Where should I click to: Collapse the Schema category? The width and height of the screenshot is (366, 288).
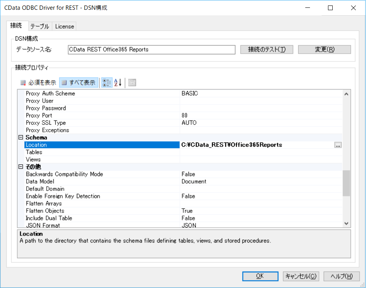[x=21, y=137]
